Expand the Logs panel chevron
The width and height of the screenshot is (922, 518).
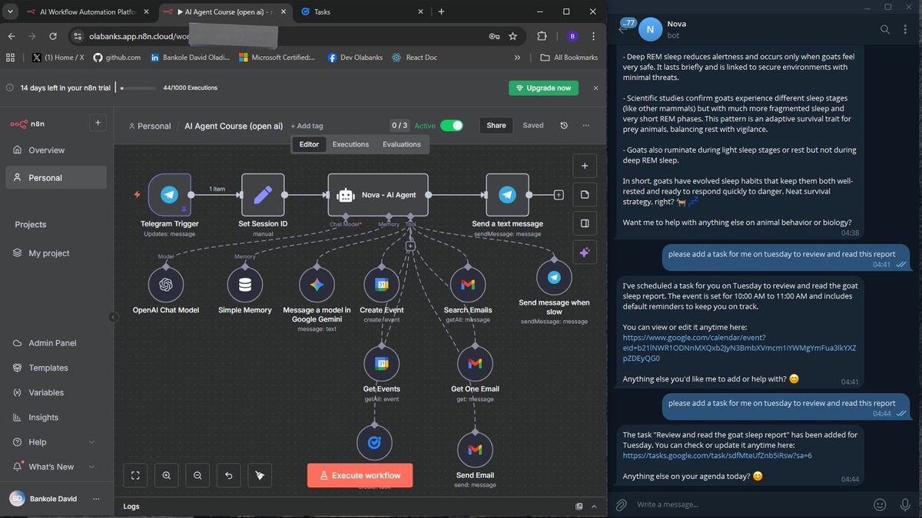[x=595, y=506]
